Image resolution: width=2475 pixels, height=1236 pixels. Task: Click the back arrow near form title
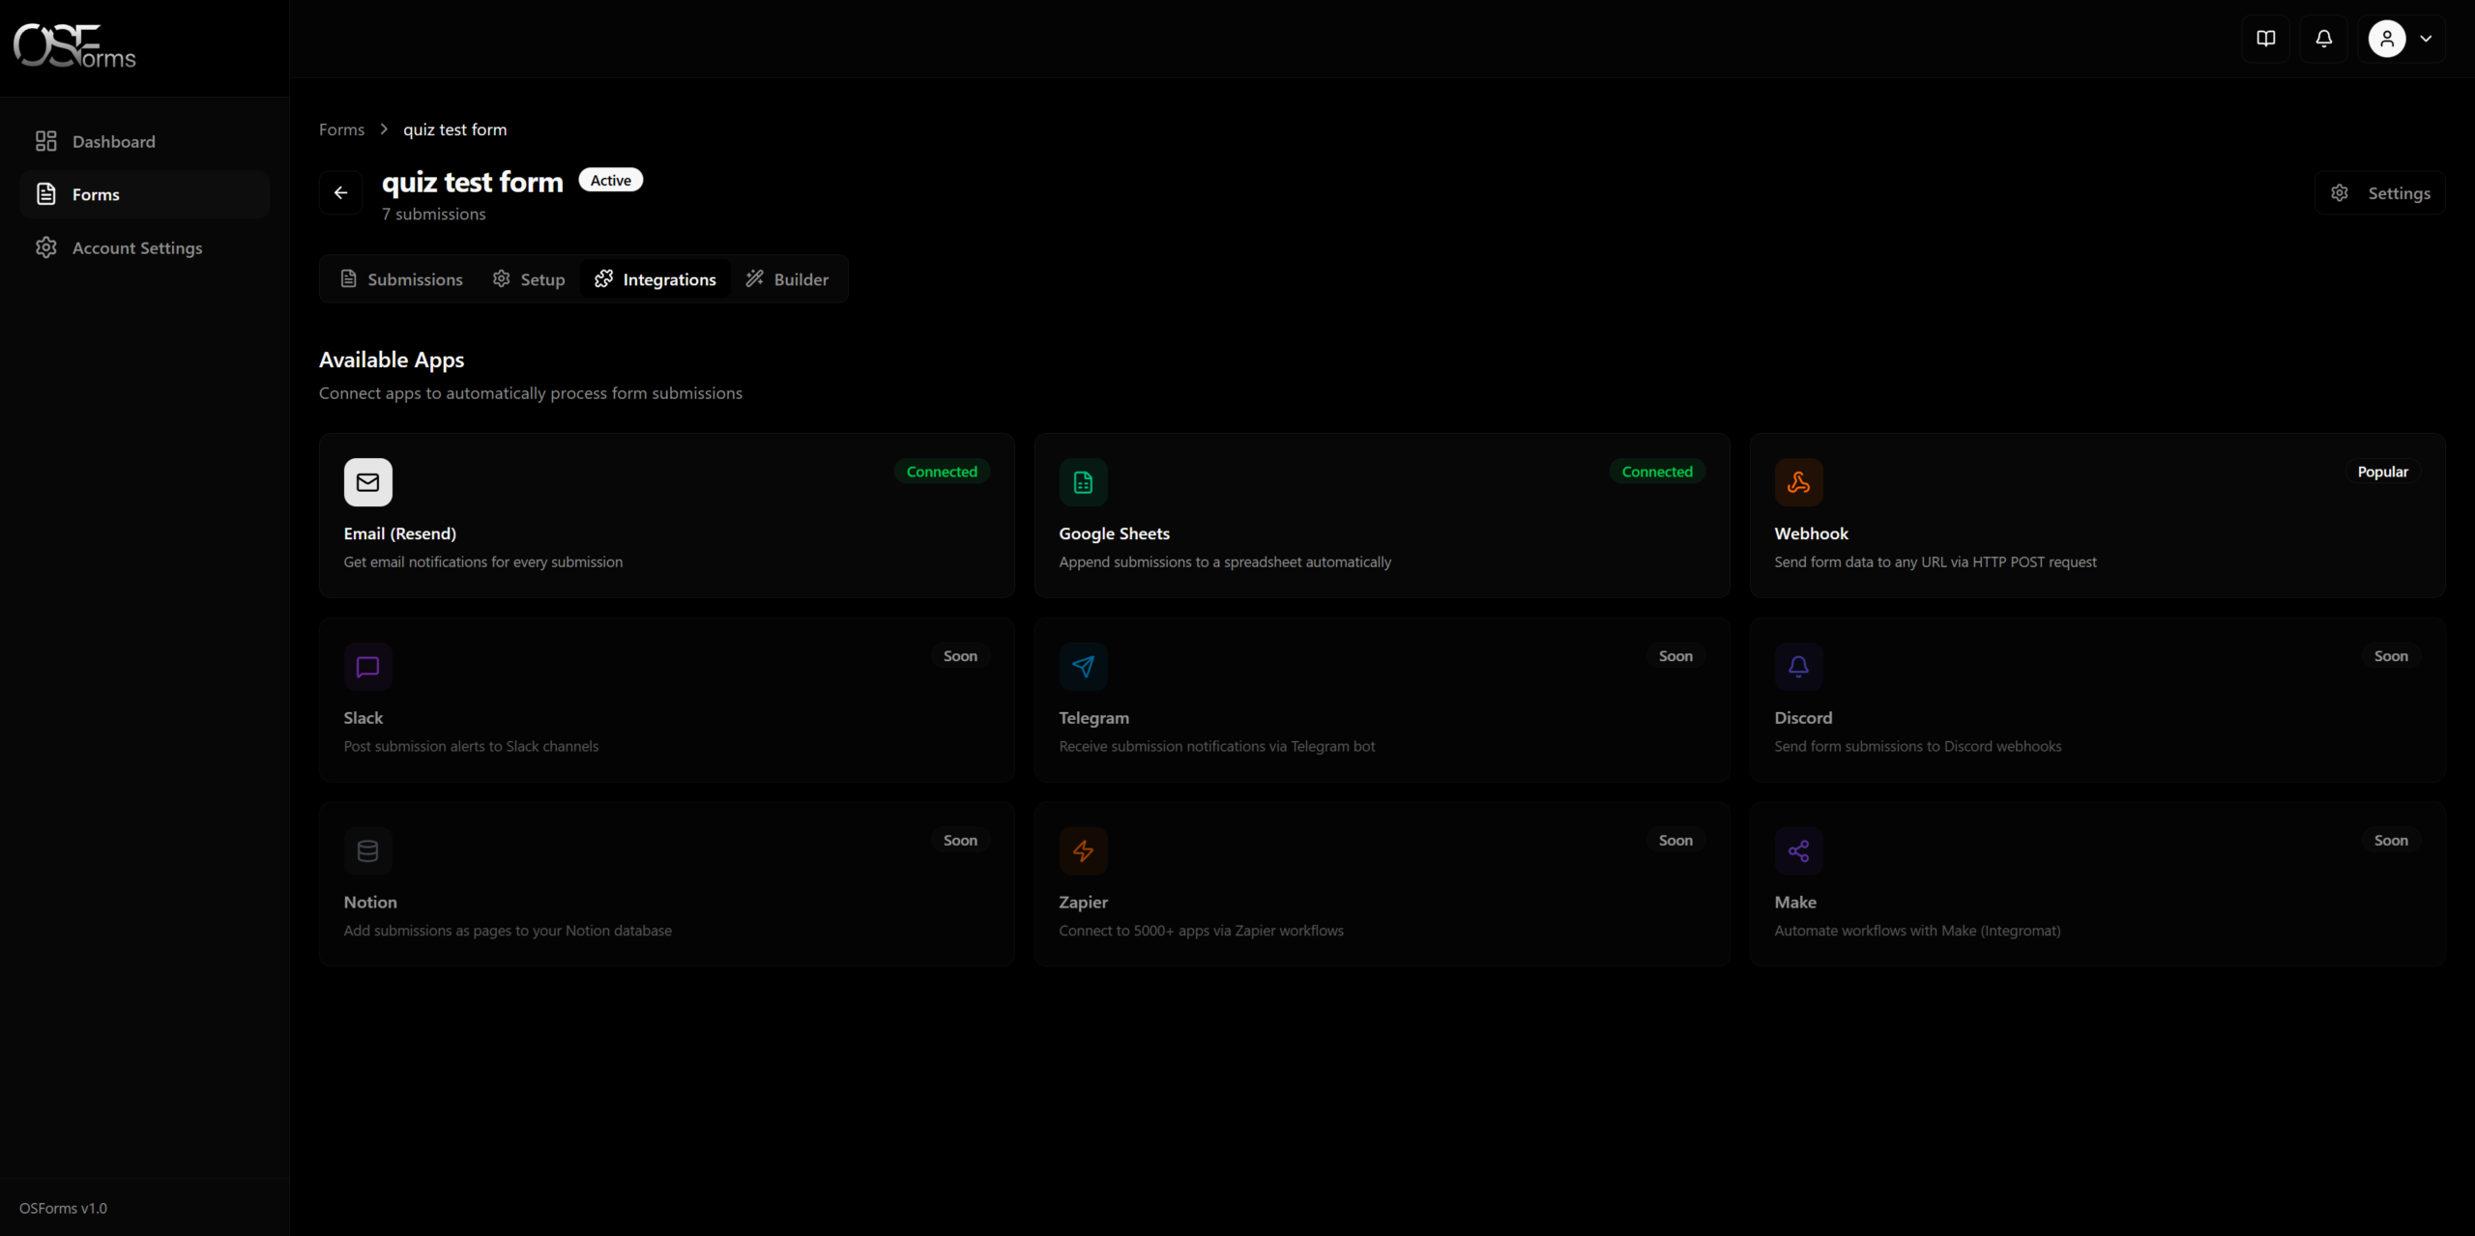pyautogui.click(x=340, y=192)
